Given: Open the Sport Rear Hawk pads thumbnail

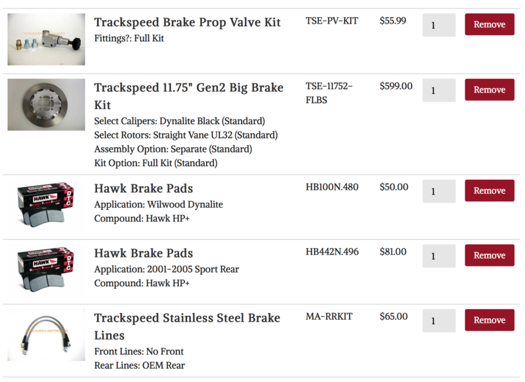Looking at the screenshot, I should 46,271.
